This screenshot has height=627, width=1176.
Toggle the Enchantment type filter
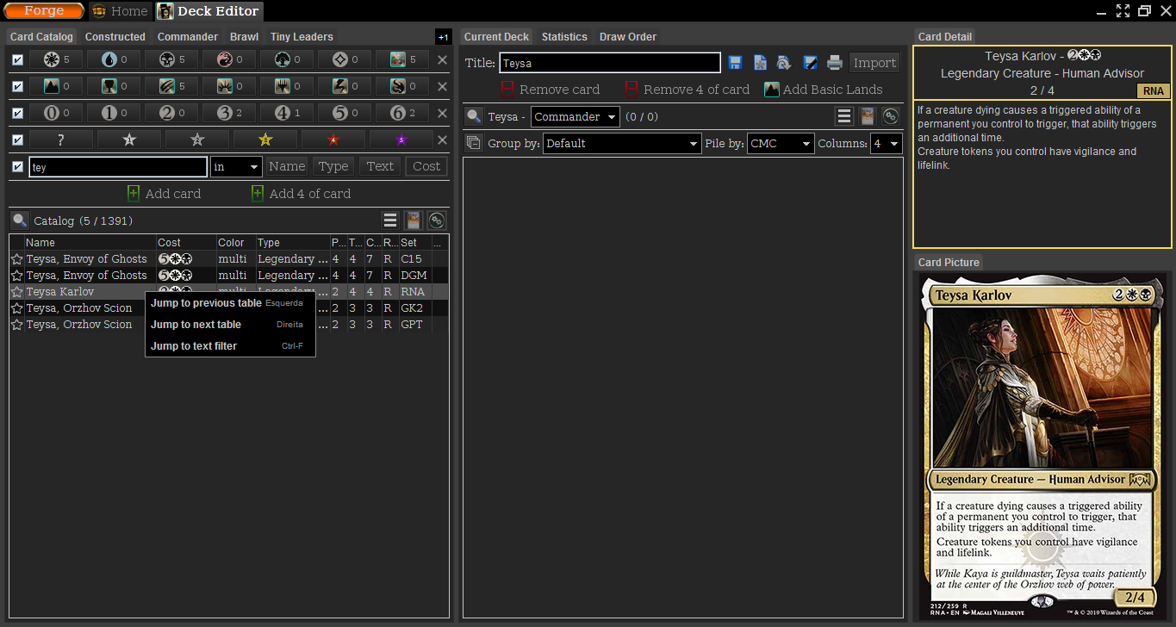[228, 86]
